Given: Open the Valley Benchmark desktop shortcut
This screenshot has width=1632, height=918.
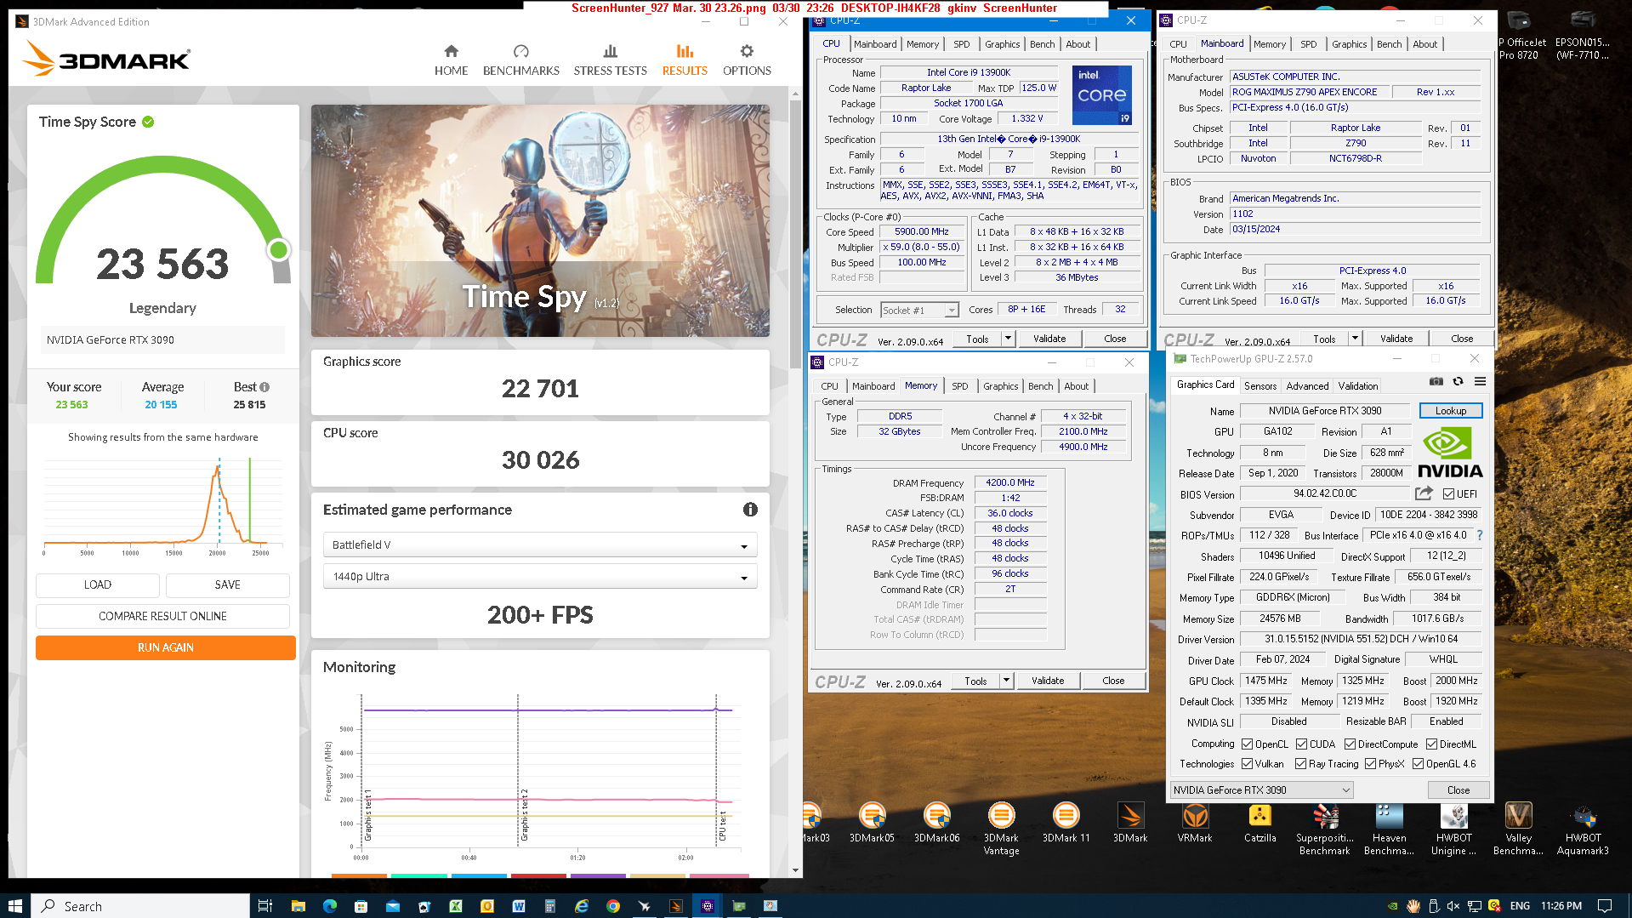Looking at the screenshot, I should pos(1518,830).
